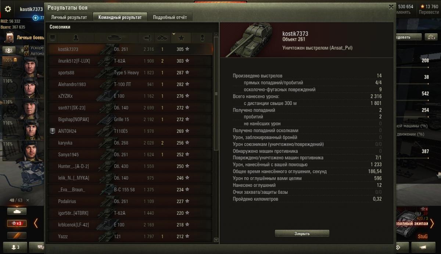Switch to Личный результат tab
This screenshot has width=441, height=254.
click(69, 17)
